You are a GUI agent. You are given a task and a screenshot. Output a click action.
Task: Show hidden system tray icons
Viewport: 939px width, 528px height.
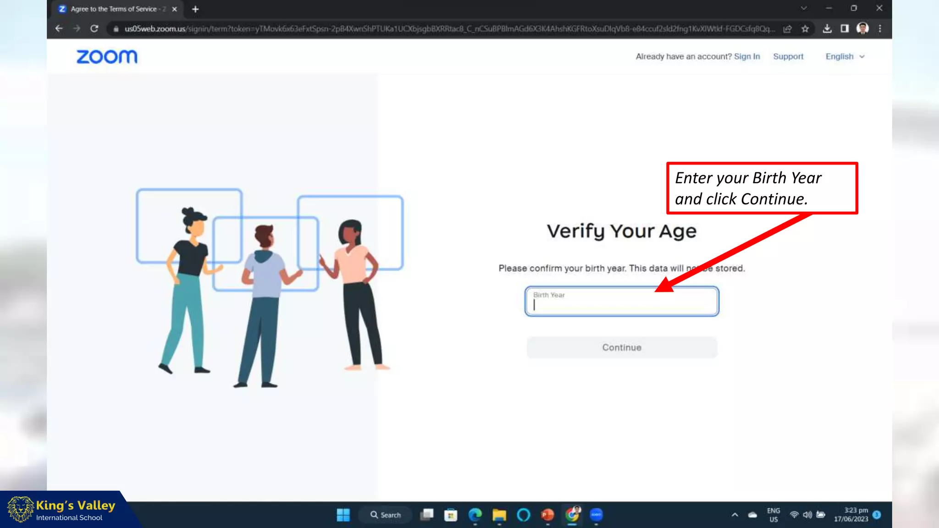(735, 515)
